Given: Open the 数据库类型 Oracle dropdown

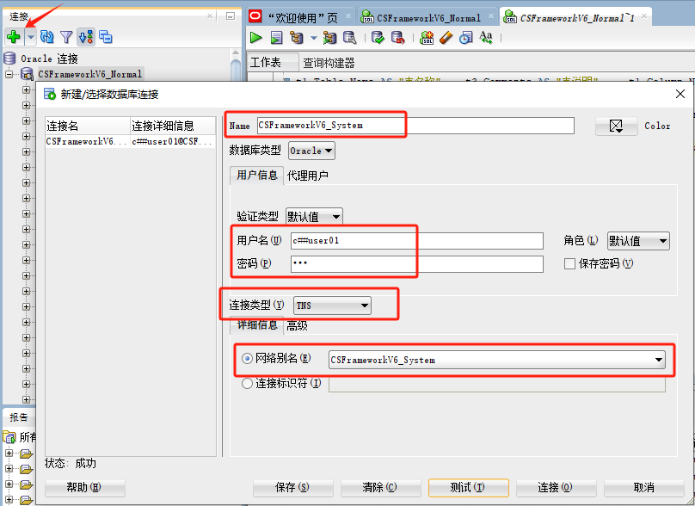Looking at the screenshot, I should point(311,151).
